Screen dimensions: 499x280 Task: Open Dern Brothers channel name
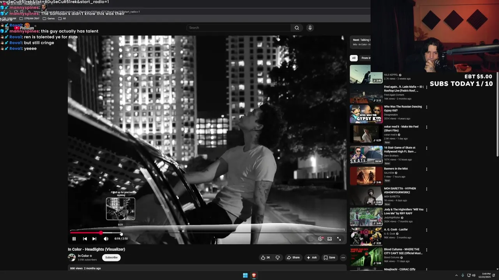[391, 156]
